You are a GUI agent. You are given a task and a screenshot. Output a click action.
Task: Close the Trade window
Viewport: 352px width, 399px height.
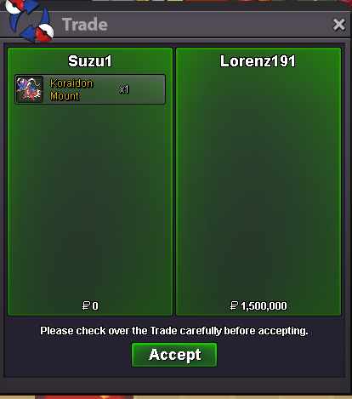(338, 25)
